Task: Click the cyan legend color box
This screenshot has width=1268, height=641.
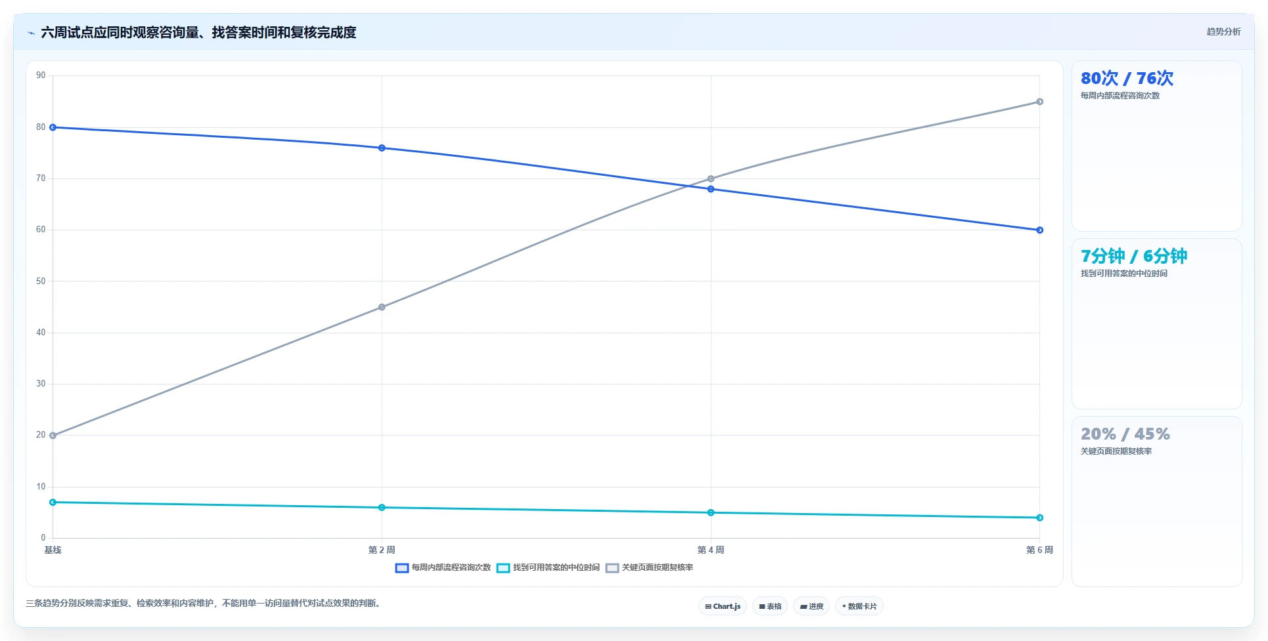Action: click(503, 568)
